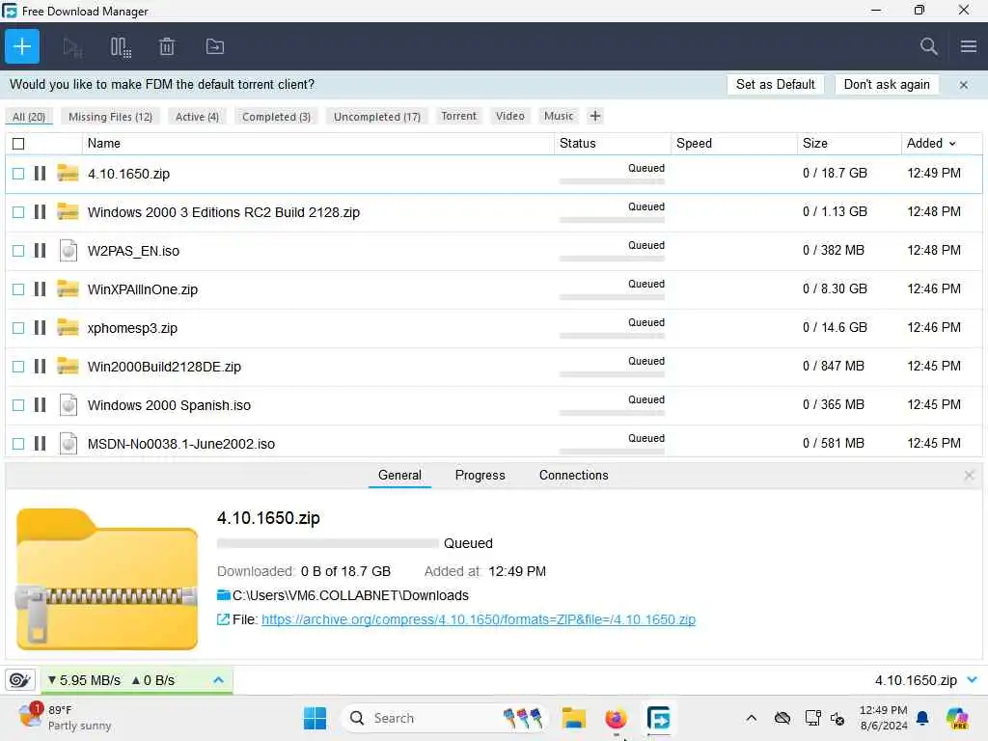Pause icon for W2PAS_EN.iso row
988x741 pixels.
coord(40,250)
